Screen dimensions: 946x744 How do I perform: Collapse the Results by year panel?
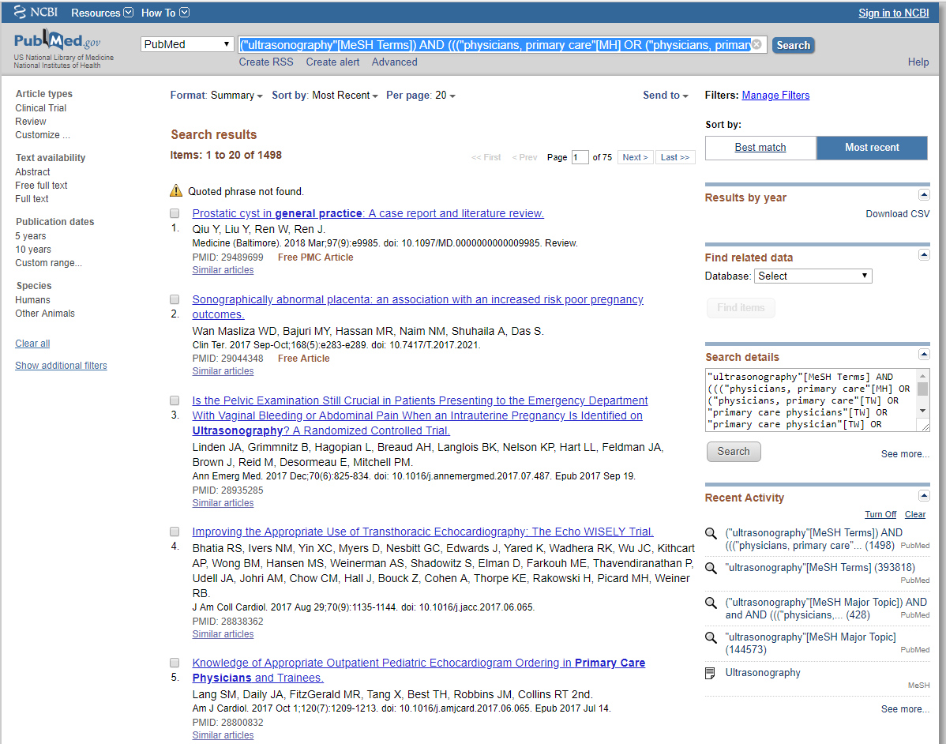(923, 195)
